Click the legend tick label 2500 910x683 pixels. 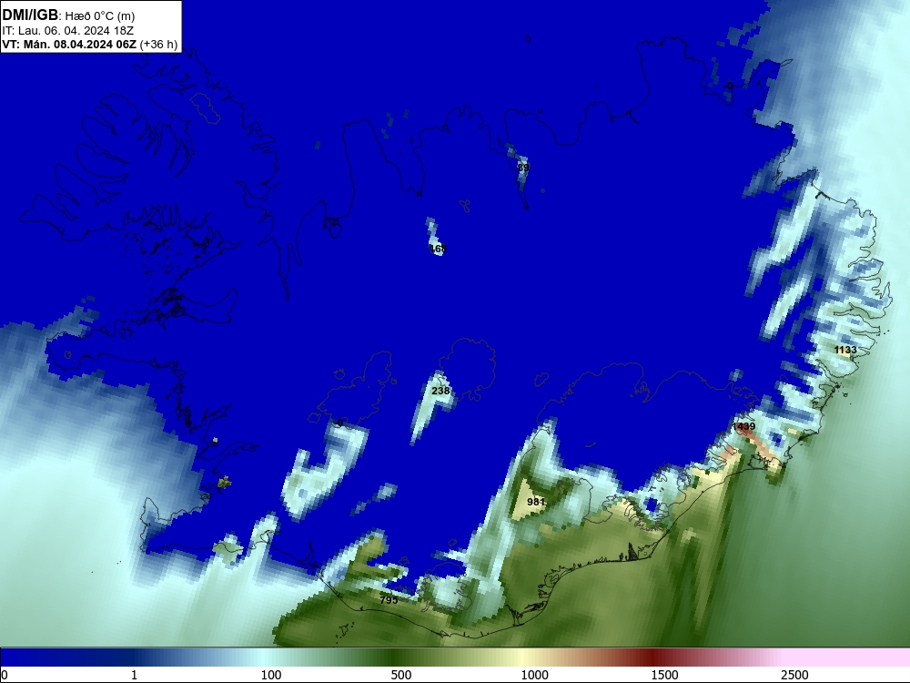coord(794,675)
